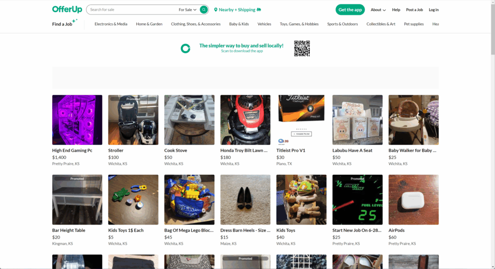Click Scan to download the app text
The width and height of the screenshot is (495, 269).
click(x=242, y=51)
